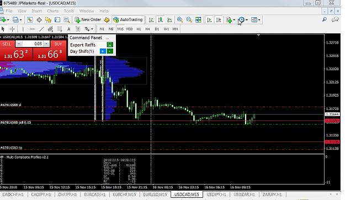Click the red SELL button
The height and width of the screenshot is (200, 345).
pos(7,44)
